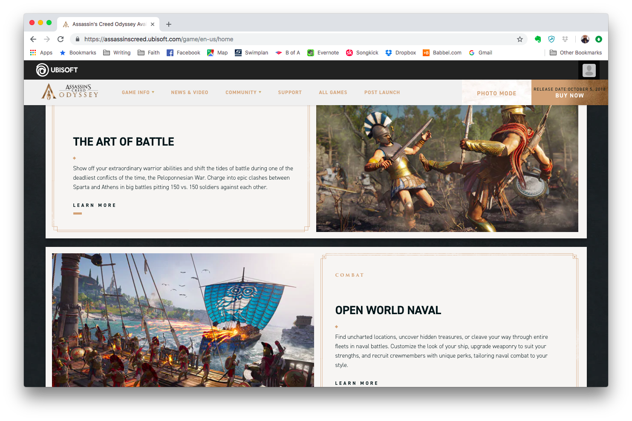Open the user account avatar icon

point(589,70)
